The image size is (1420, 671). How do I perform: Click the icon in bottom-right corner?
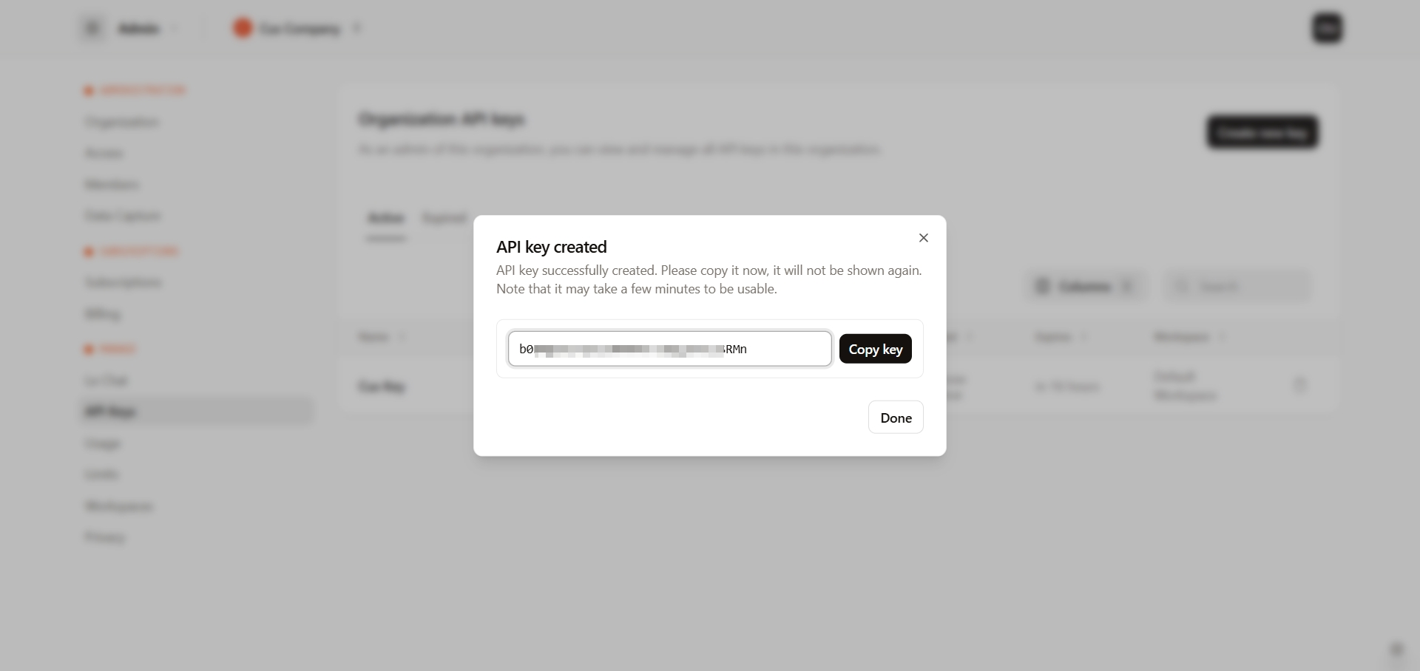pos(1396,650)
